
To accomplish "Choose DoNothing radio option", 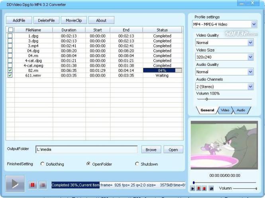I will click(42, 164).
